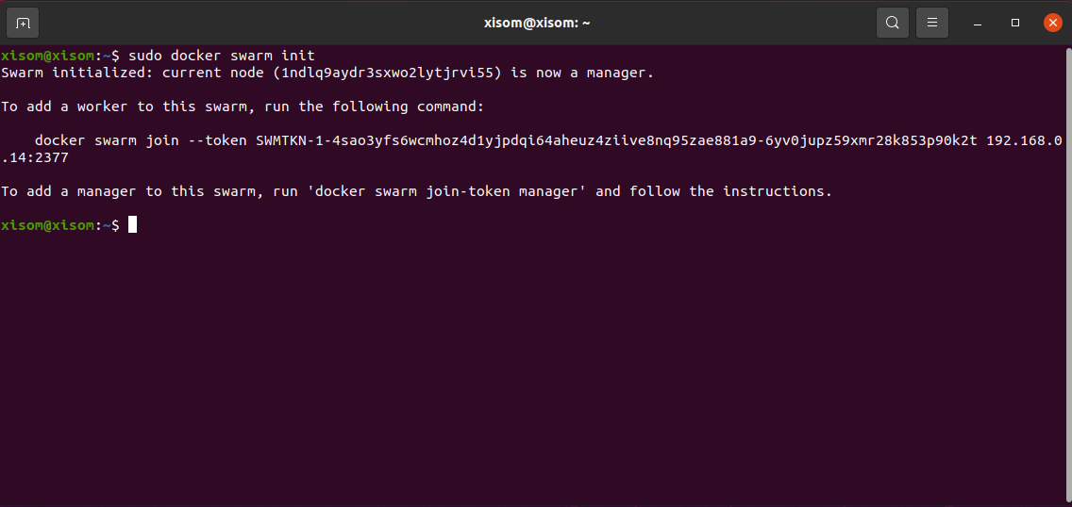This screenshot has height=507, width=1072.
Task: Click the white block cursor at prompt
Action: click(x=133, y=225)
